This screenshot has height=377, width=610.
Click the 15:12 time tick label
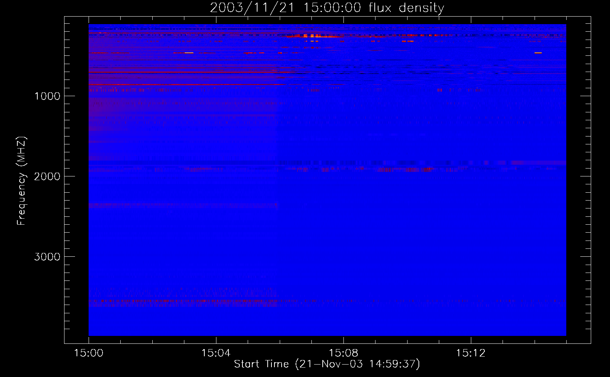tap(471, 353)
